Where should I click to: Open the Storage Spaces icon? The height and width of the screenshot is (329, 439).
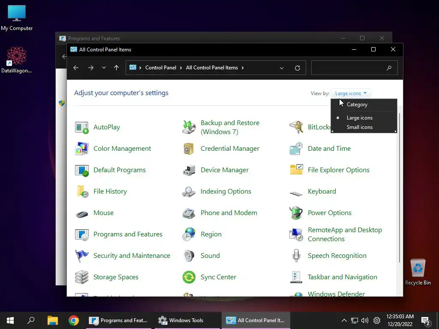[82, 277]
